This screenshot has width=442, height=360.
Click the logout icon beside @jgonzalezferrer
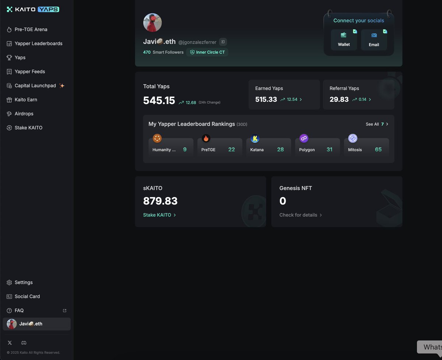(x=223, y=42)
